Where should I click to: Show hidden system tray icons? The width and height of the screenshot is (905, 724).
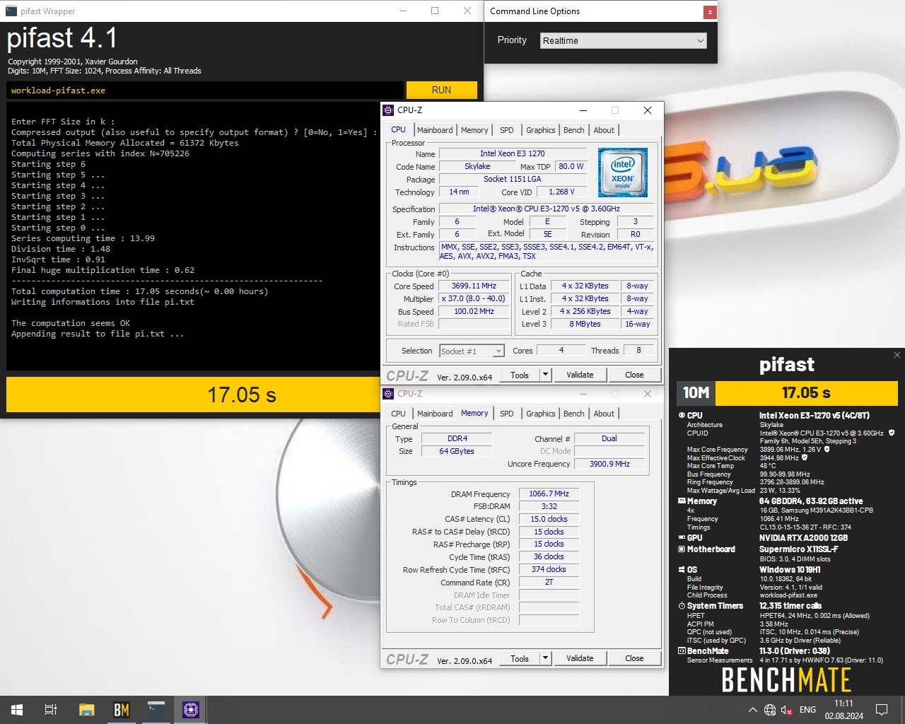point(752,710)
